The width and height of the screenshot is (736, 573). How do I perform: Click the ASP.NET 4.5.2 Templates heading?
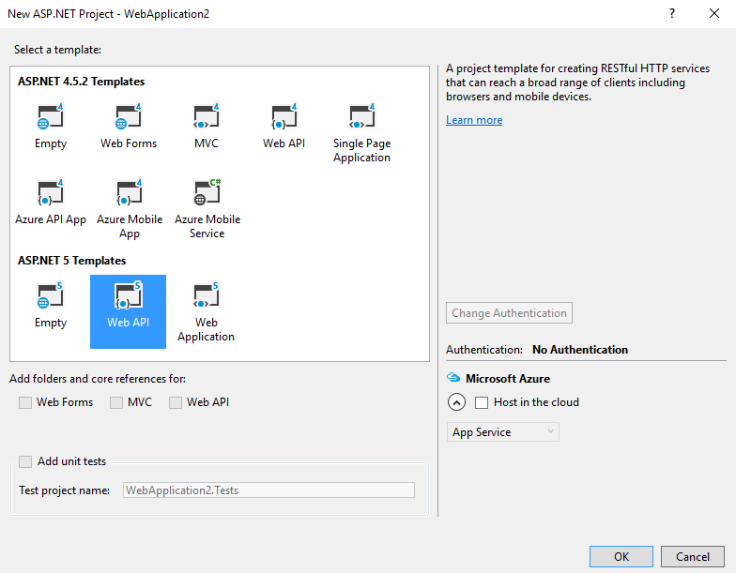tap(81, 82)
